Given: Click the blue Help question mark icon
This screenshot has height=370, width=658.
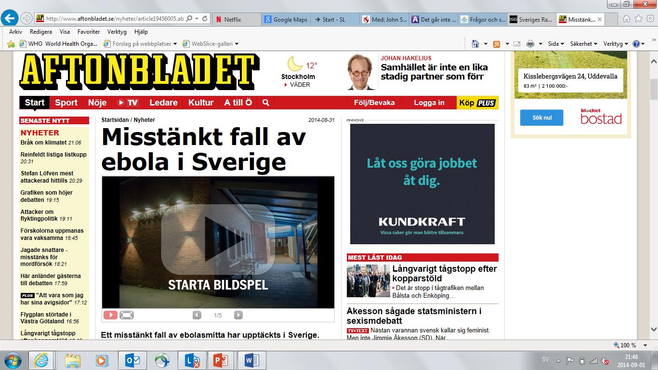Looking at the screenshot, I should click(636, 44).
